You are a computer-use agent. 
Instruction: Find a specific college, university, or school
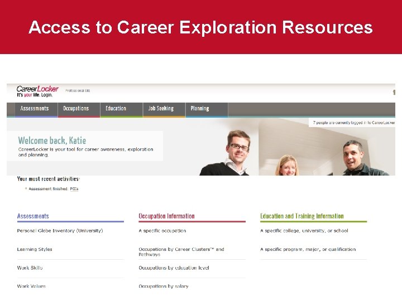304,231
